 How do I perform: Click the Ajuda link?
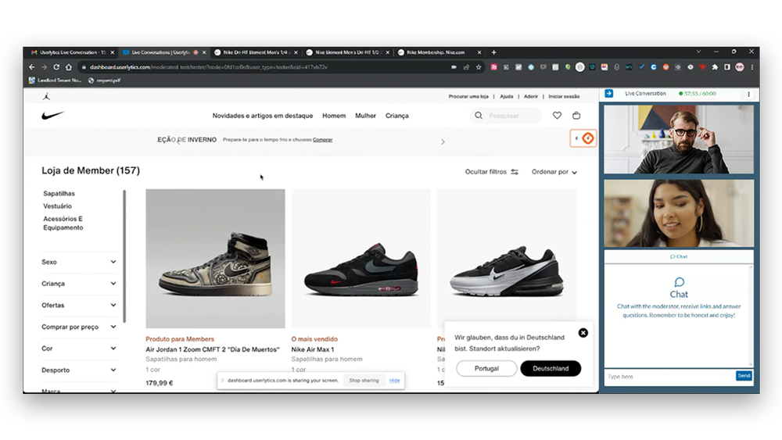[506, 97]
